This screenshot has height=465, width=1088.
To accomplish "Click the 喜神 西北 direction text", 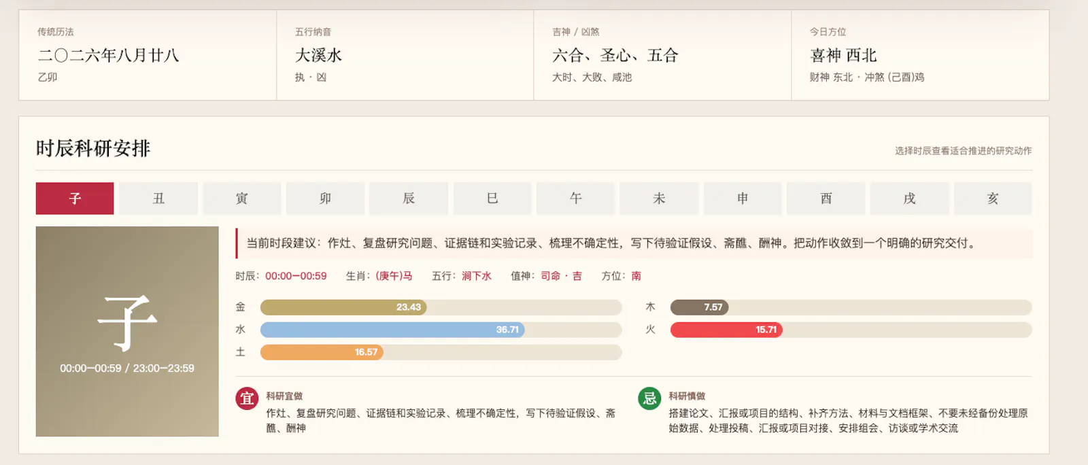I will point(843,55).
